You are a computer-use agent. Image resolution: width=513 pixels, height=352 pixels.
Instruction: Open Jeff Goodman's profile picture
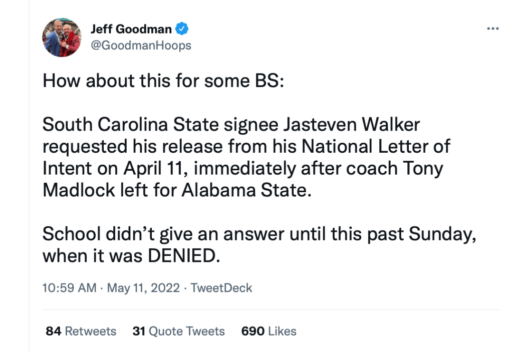(62, 38)
